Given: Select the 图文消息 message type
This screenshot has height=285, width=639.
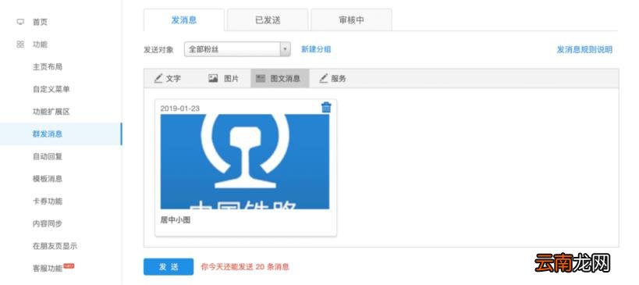Looking at the screenshot, I should pos(279,78).
